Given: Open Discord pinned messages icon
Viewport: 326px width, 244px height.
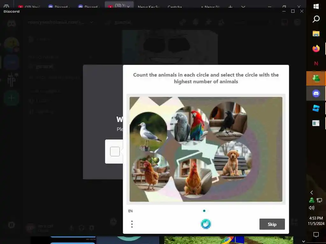Looking at the screenshot, I should point(209,22).
